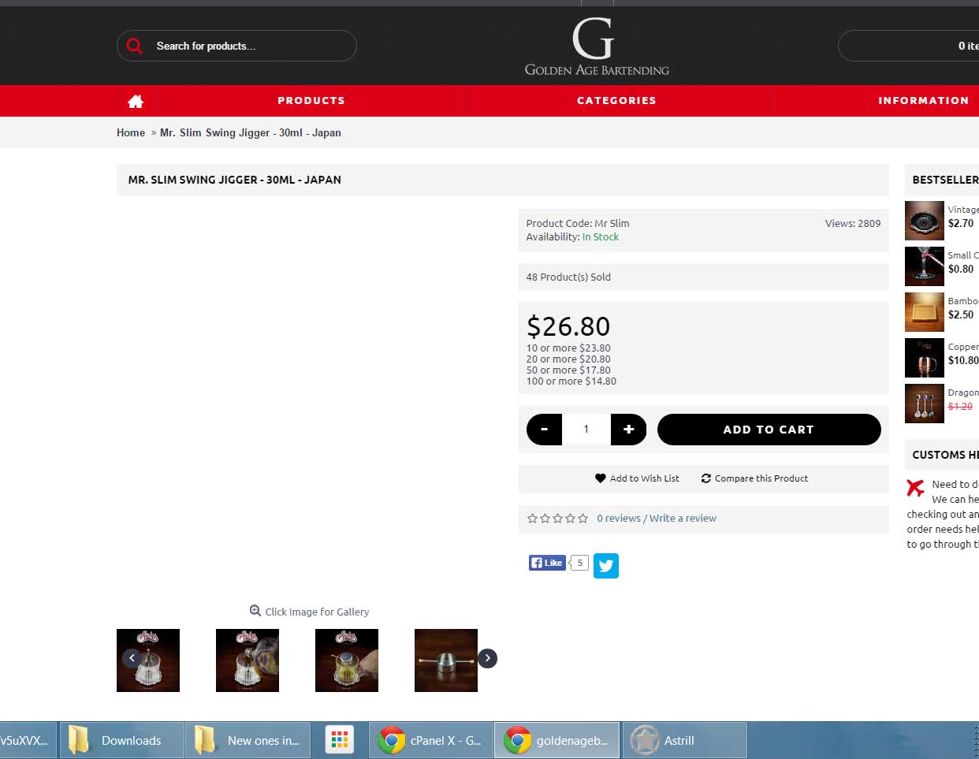Click the '50 or more $17.80' price tier
The width and height of the screenshot is (979, 759).
click(568, 370)
